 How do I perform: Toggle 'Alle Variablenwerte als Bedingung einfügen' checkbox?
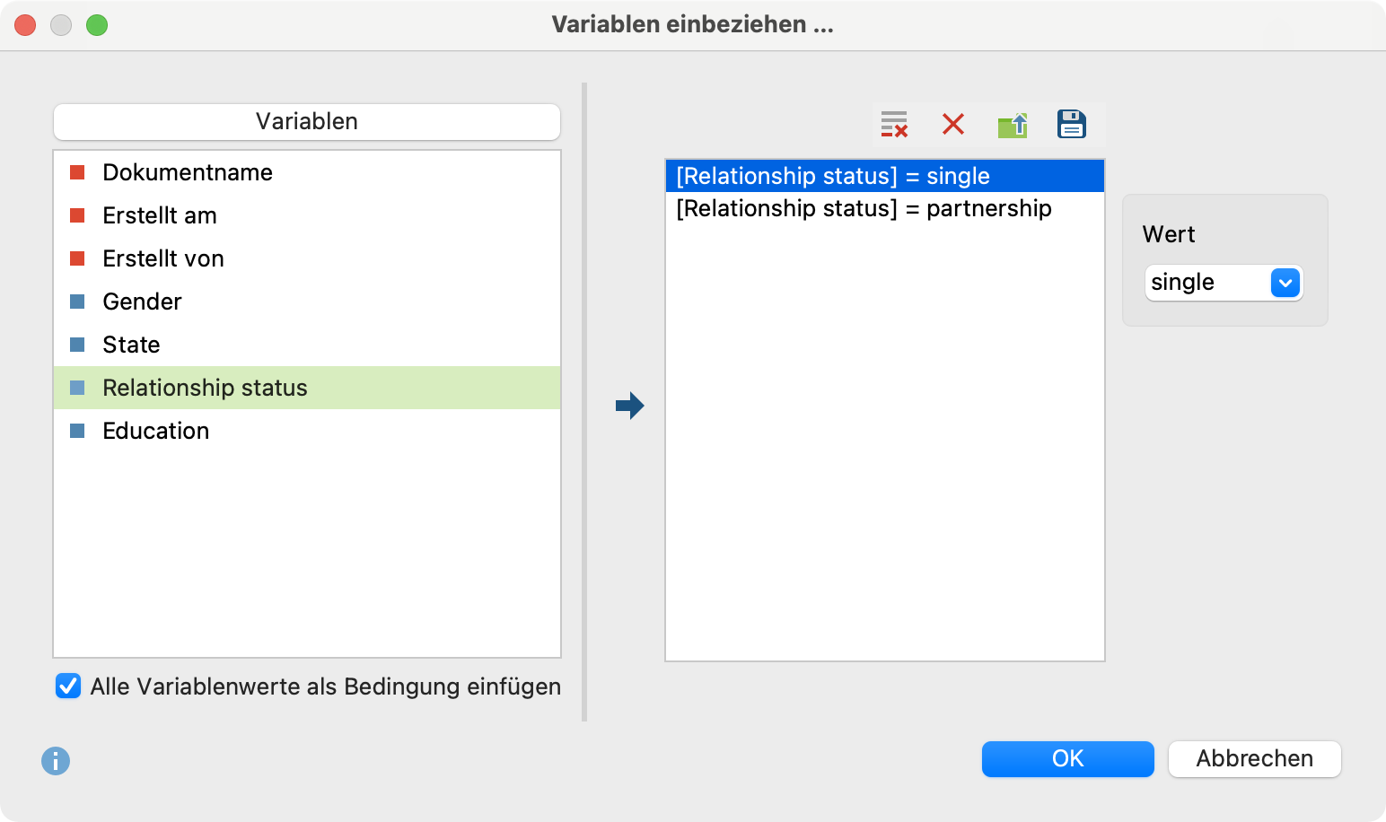point(68,686)
